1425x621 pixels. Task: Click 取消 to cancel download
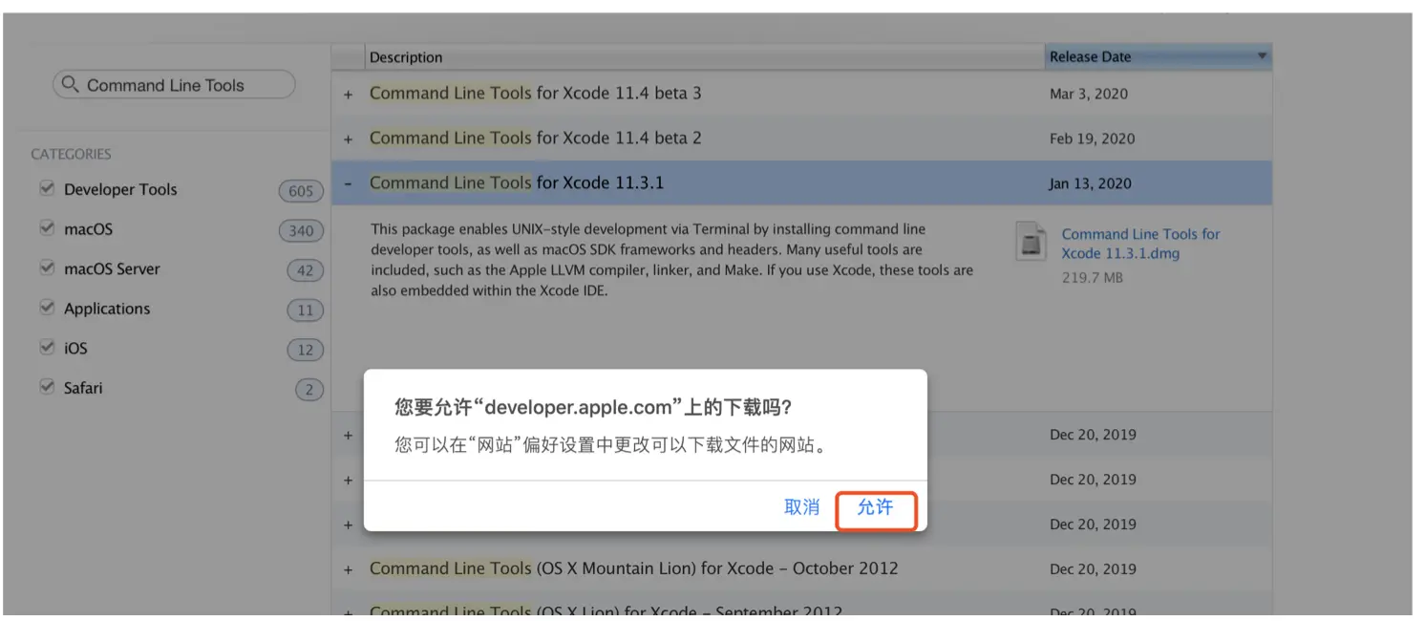click(801, 507)
